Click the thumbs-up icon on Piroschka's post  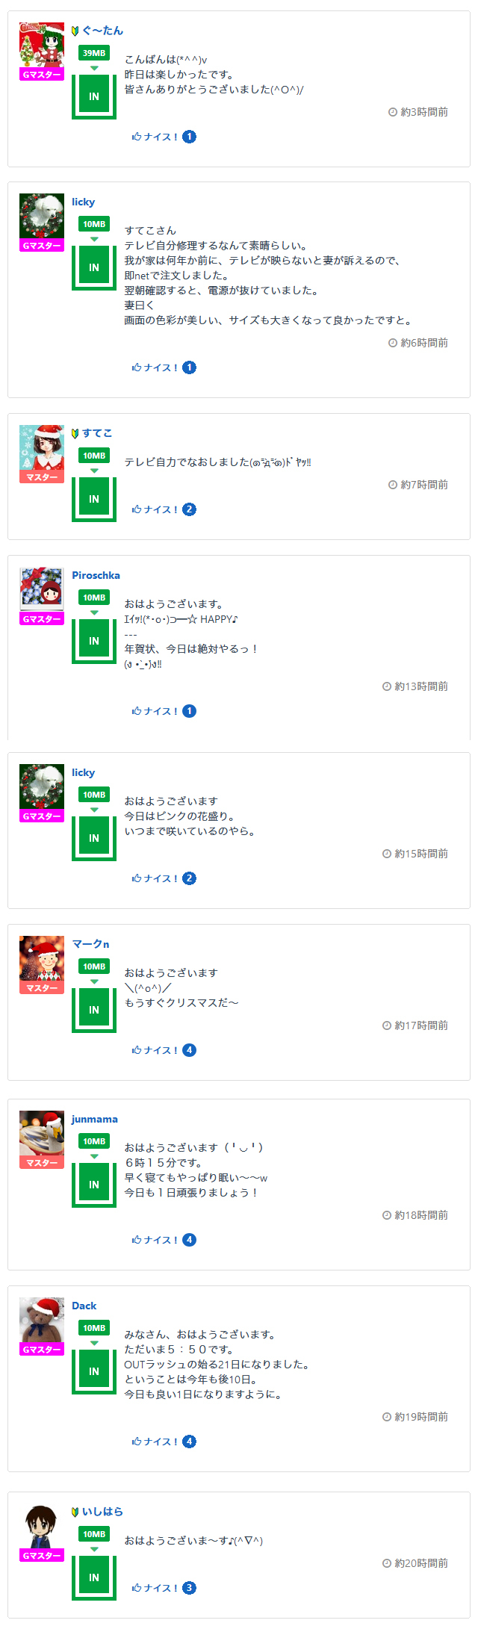137,711
